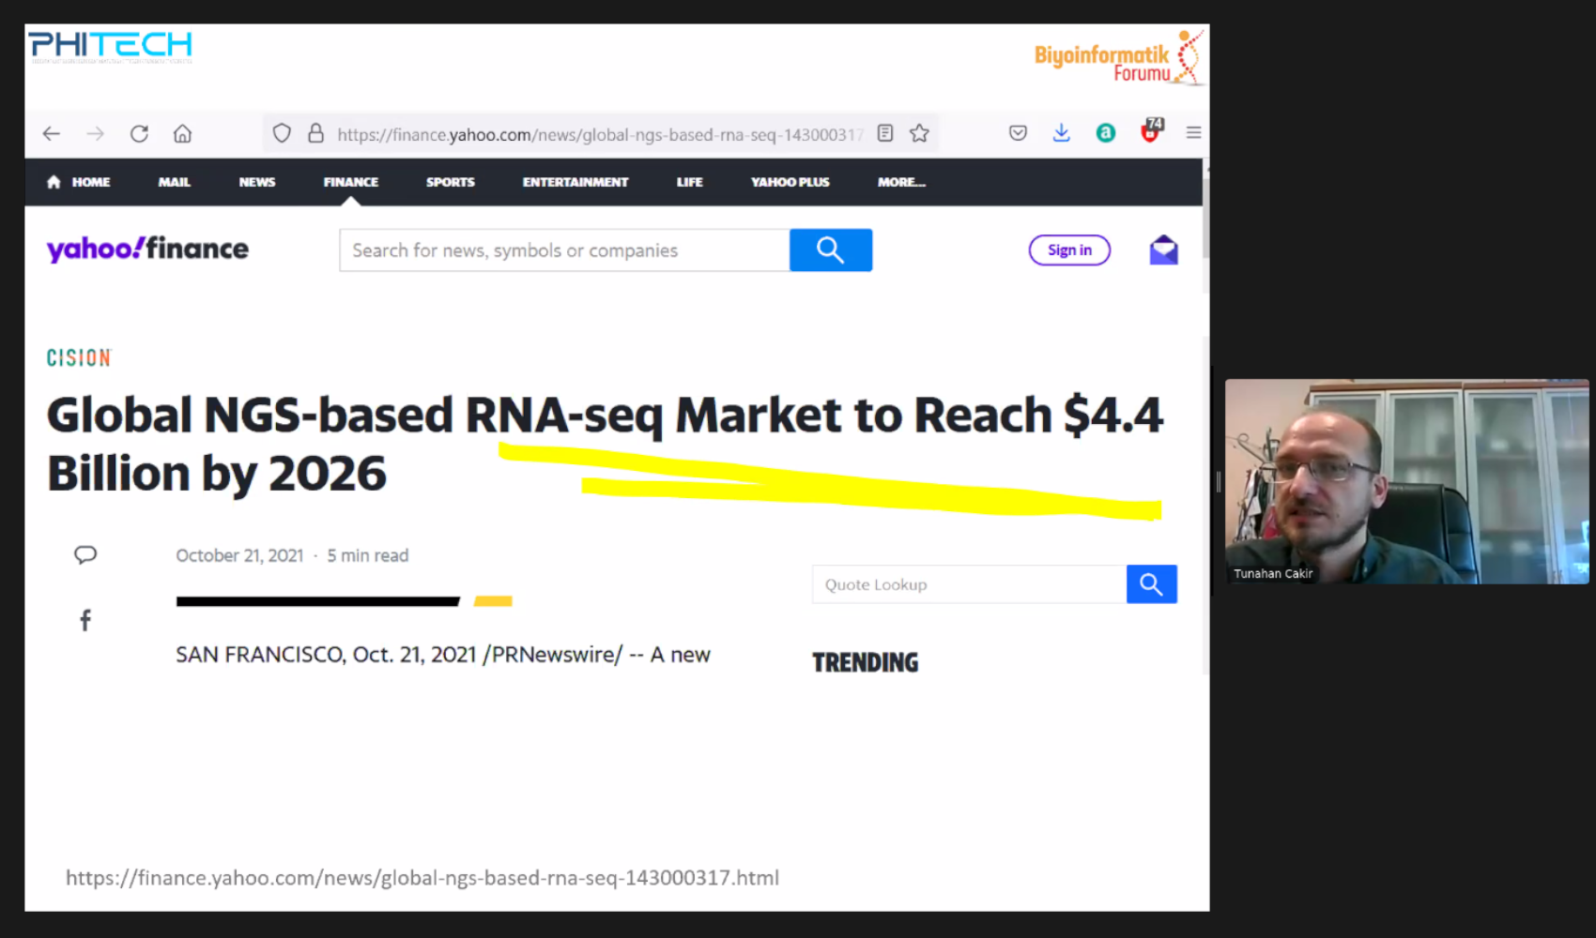Open Yahoo Mail envelope icon

pyautogui.click(x=1163, y=250)
